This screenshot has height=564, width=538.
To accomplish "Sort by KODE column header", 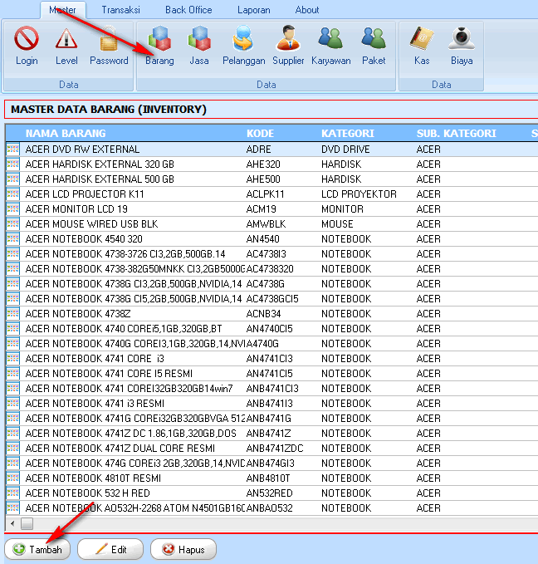I will pos(260,134).
